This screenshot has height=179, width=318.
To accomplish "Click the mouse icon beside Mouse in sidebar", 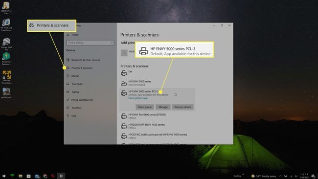I will tap(68, 76).
